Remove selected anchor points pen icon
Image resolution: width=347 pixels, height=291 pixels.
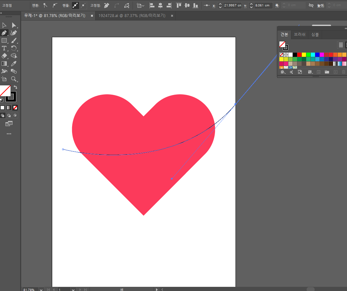pyautogui.click(x=107, y=5)
